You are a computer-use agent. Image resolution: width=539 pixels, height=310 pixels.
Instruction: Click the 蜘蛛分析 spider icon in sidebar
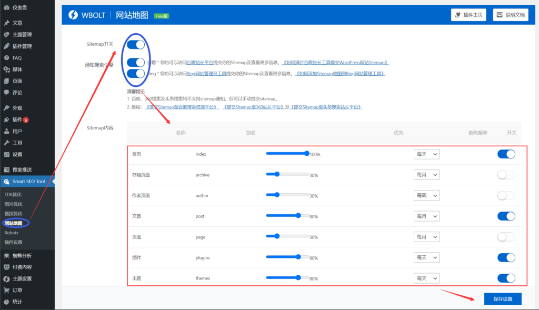click(x=6, y=255)
